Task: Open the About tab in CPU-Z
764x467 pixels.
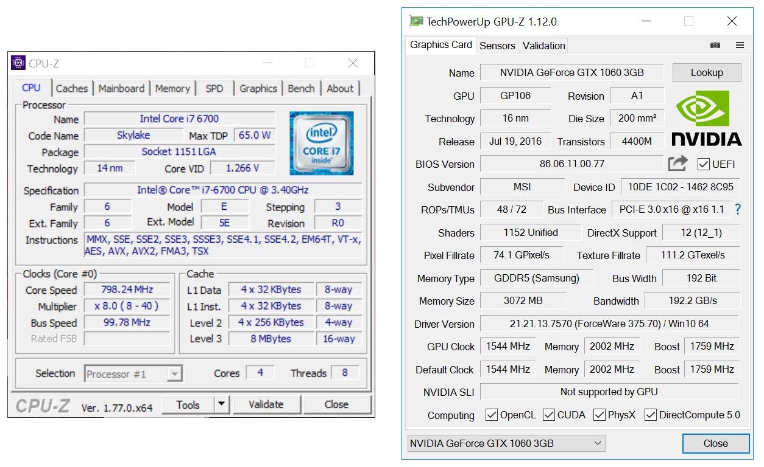Action: coord(340,89)
